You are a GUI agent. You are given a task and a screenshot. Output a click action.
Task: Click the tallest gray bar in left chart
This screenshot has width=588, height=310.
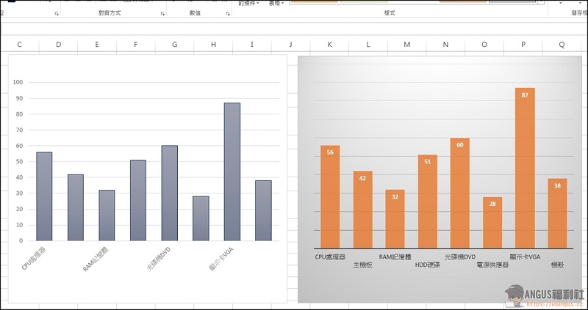point(232,171)
